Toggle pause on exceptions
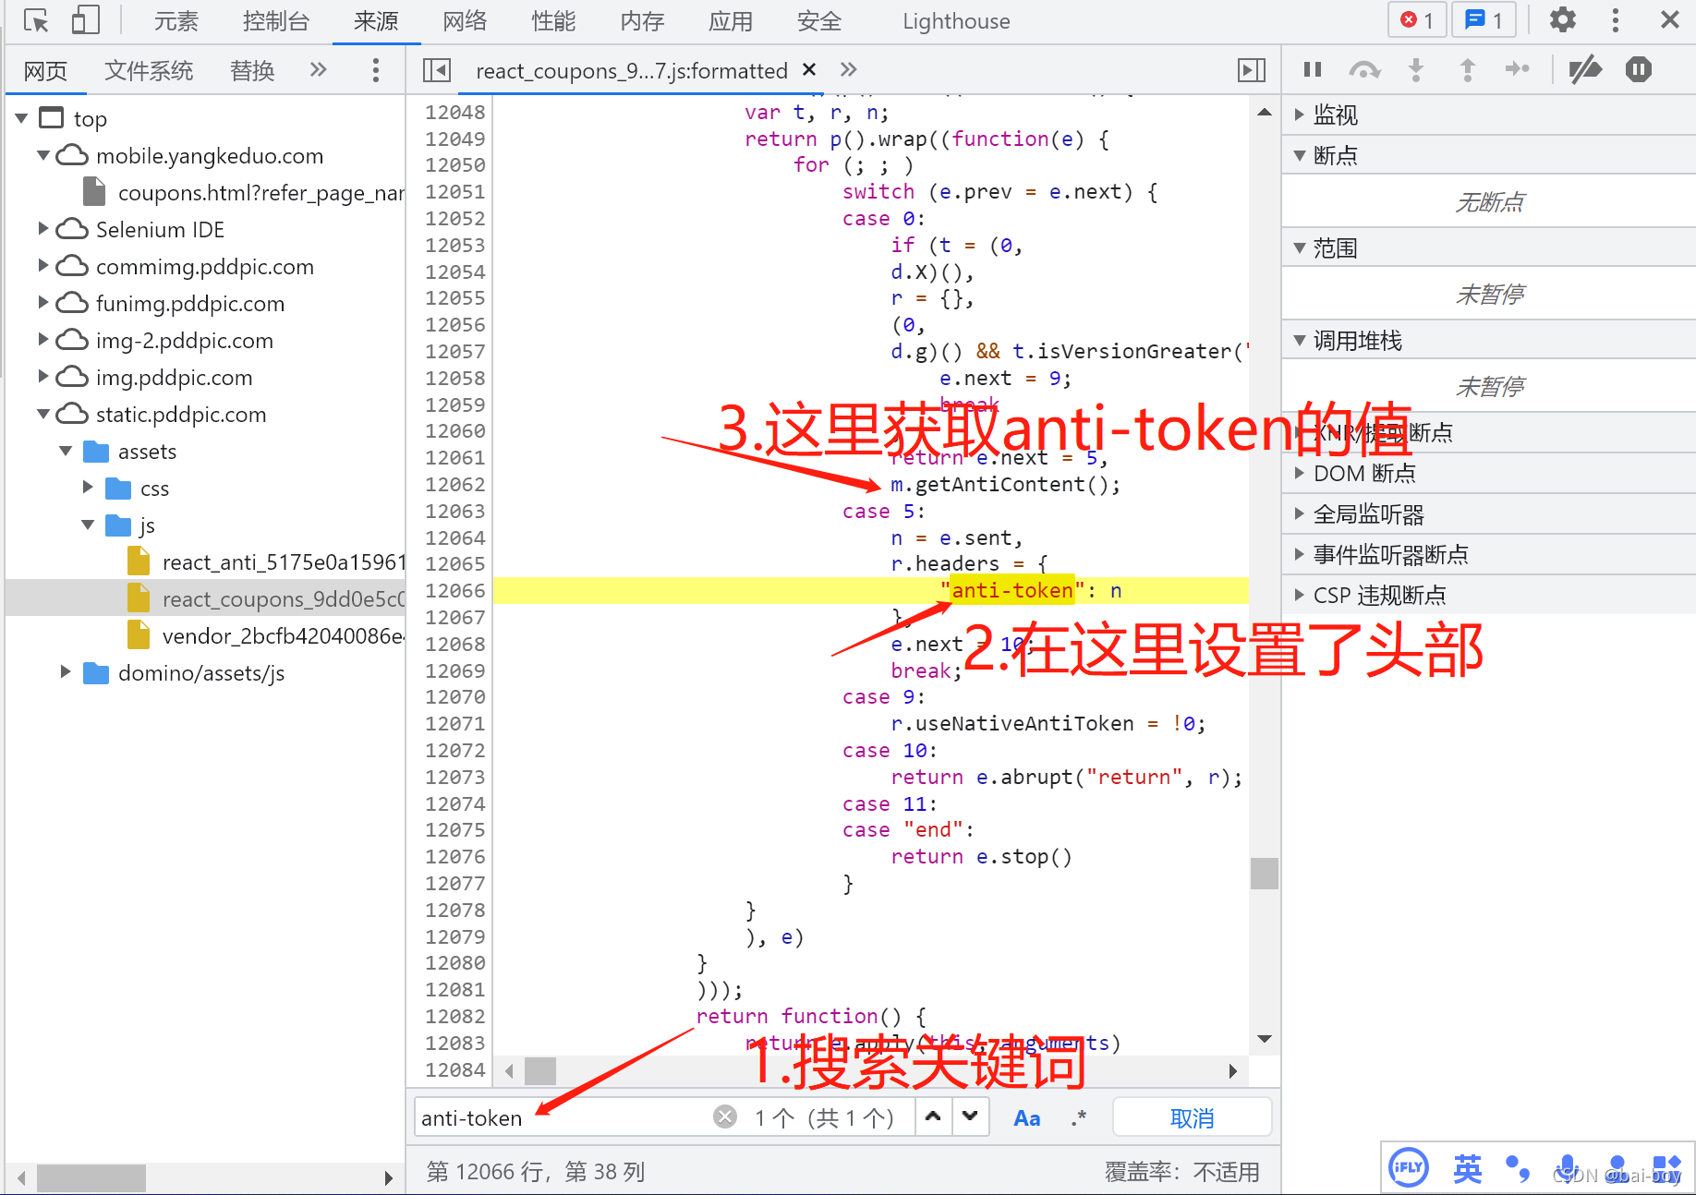1696x1195 pixels. pyautogui.click(x=1639, y=69)
